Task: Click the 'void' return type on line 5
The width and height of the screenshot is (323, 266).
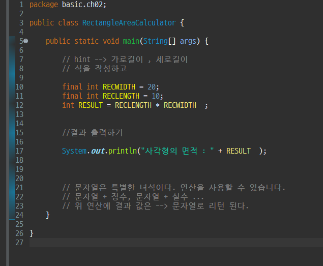Action: (111, 41)
